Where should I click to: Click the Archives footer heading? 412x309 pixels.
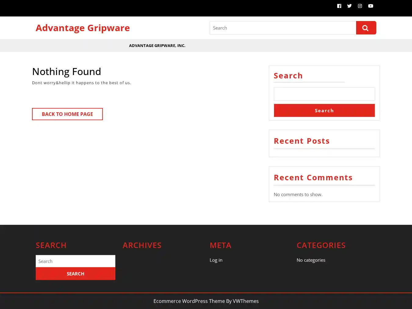[x=142, y=245]
